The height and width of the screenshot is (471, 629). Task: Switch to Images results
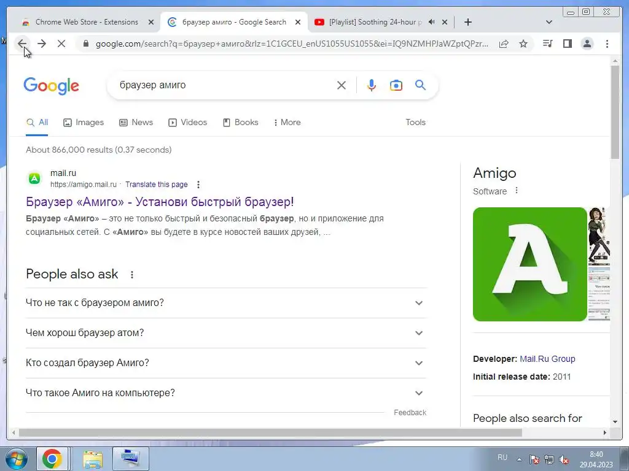[84, 123]
